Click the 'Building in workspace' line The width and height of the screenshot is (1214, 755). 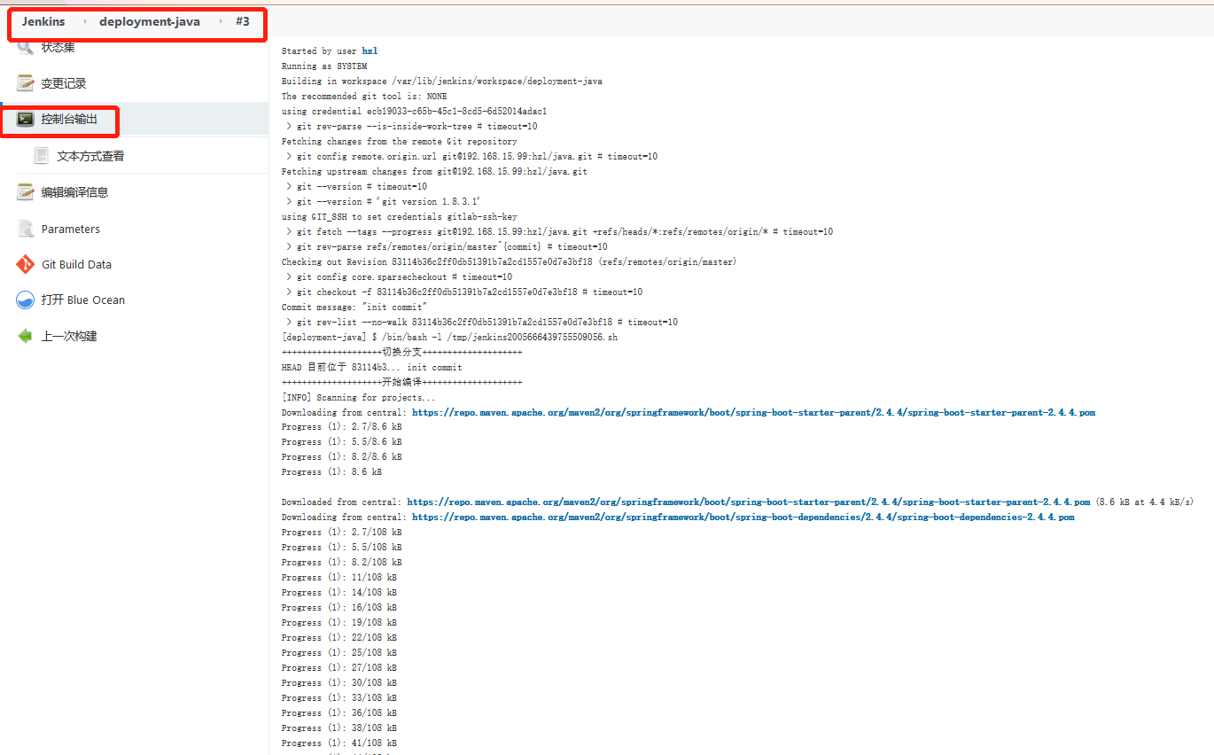pos(442,82)
